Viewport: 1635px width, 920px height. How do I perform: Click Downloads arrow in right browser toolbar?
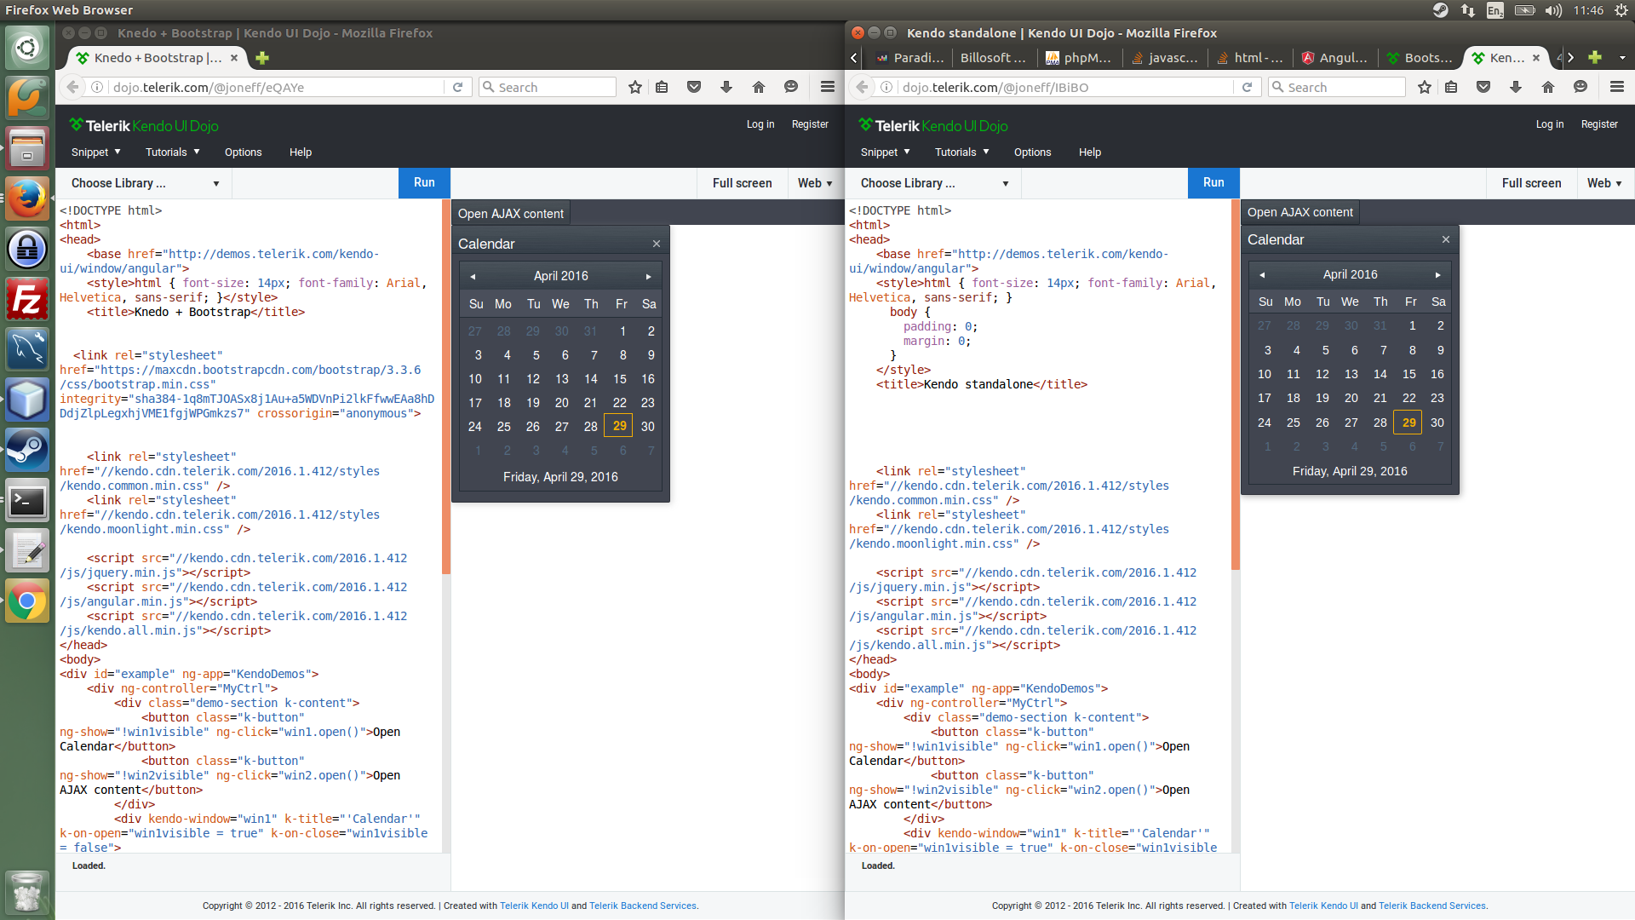1516,87
